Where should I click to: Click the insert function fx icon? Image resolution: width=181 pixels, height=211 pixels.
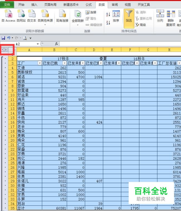pos(57,44)
